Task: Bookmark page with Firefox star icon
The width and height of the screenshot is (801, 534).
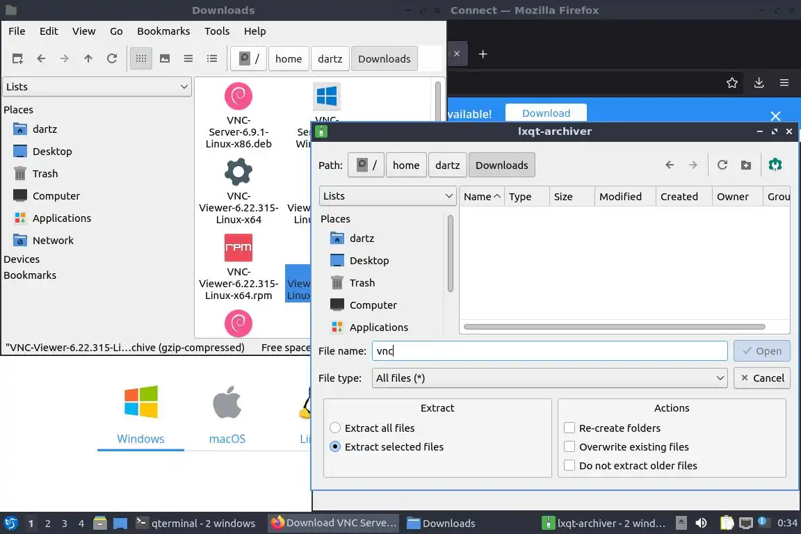Action: point(731,83)
